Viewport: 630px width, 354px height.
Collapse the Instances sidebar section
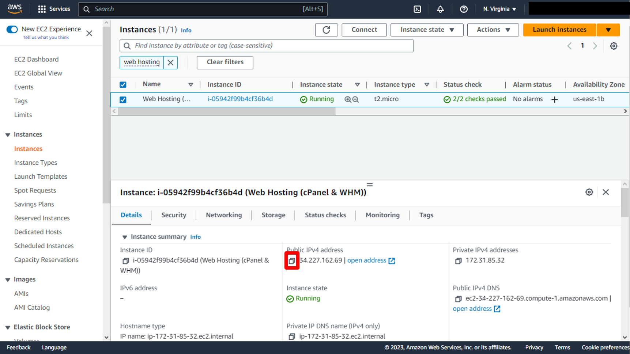click(x=8, y=135)
